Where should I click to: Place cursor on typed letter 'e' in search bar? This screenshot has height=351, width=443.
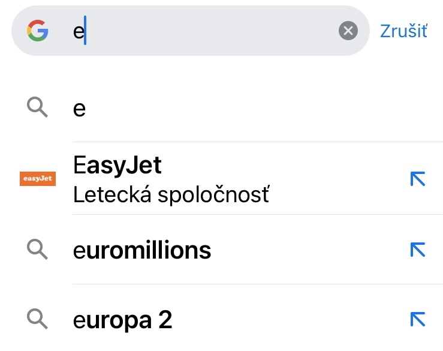click(79, 31)
